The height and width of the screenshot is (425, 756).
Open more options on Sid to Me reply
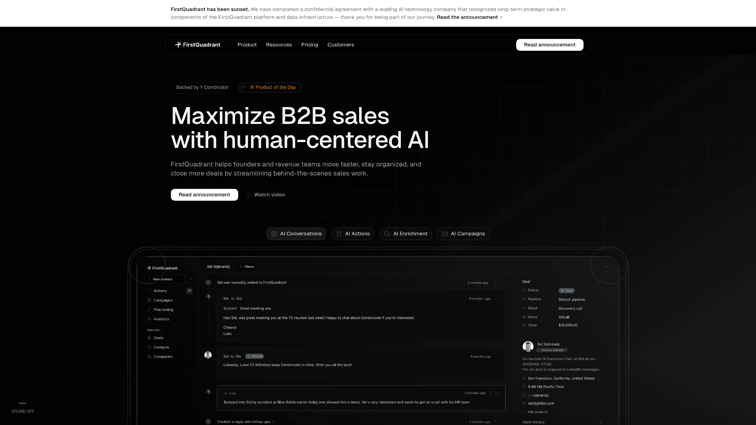497,357
